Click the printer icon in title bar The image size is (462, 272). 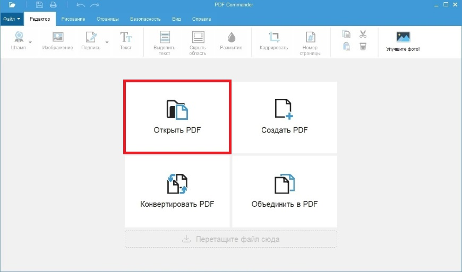53,5
